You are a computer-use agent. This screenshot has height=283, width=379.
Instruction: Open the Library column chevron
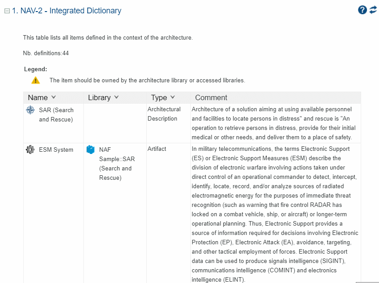(117, 97)
